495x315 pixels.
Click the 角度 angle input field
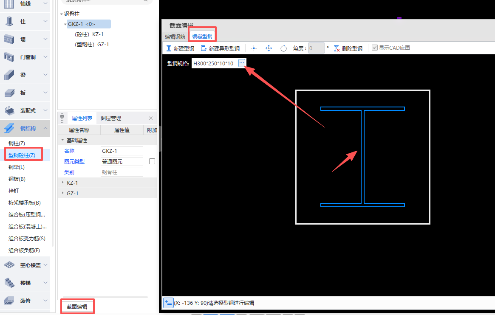[x=316, y=48]
